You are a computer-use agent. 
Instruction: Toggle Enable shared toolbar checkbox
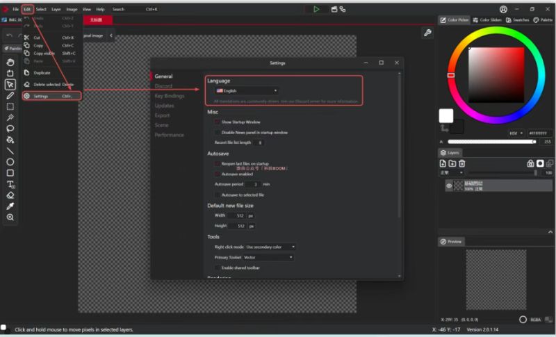pyautogui.click(x=217, y=268)
